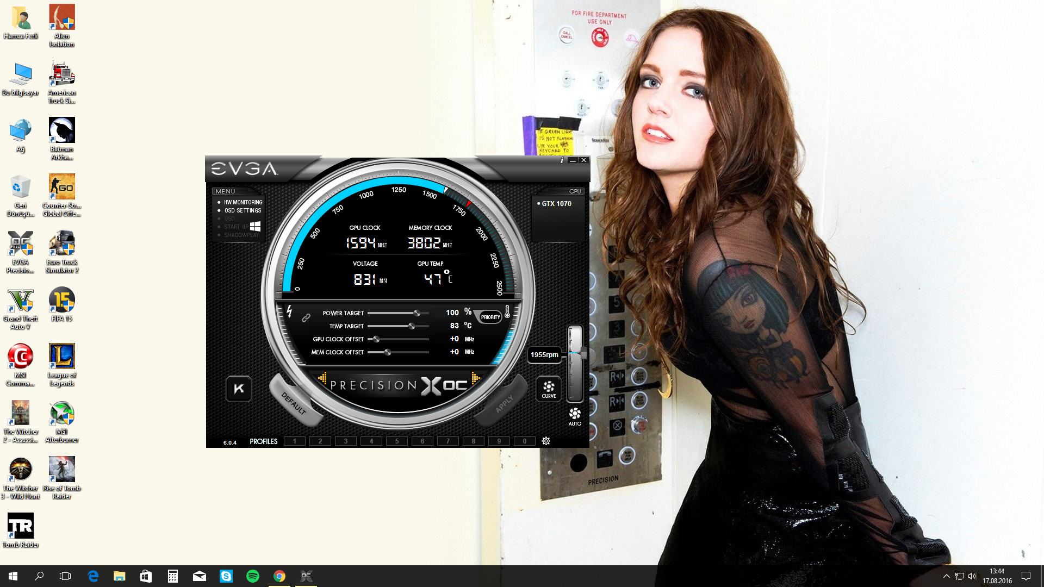Viewport: 1044px width, 587px height.
Task: Open the fan CURVE settings
Action: [x=549, y=389]
